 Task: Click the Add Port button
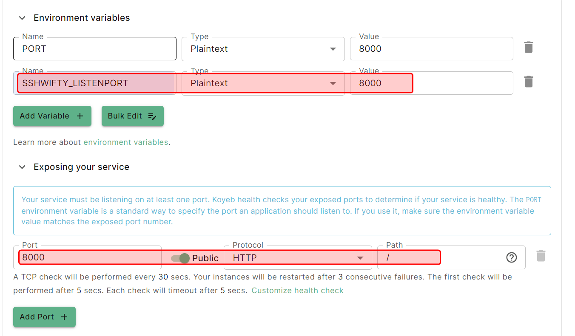44,317
